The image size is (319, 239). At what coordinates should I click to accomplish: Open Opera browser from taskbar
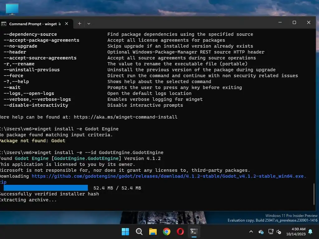180,232
